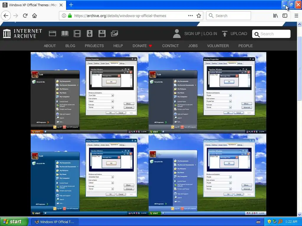
Task: Click LOG IN link
Action: tap(210, 34)
